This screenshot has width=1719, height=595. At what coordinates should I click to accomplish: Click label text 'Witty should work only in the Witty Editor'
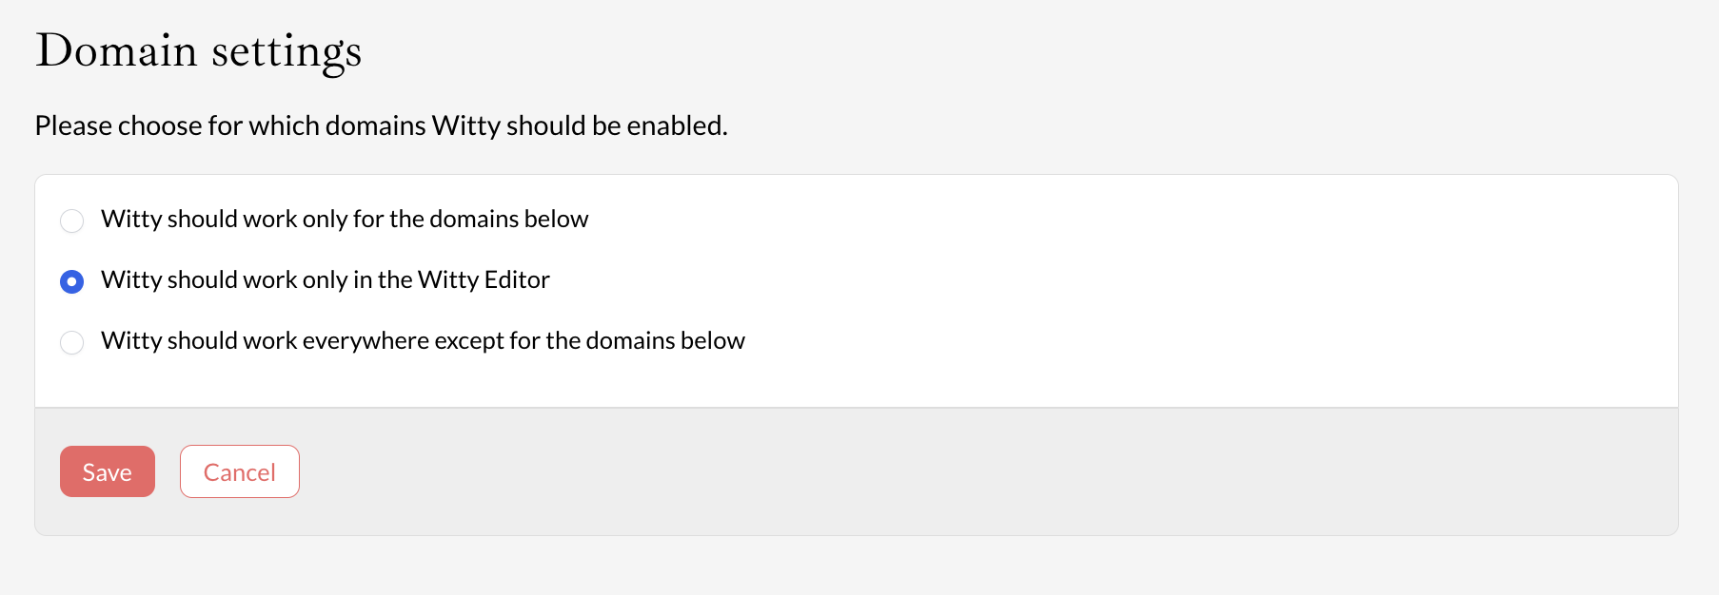[x=326, y=280]
